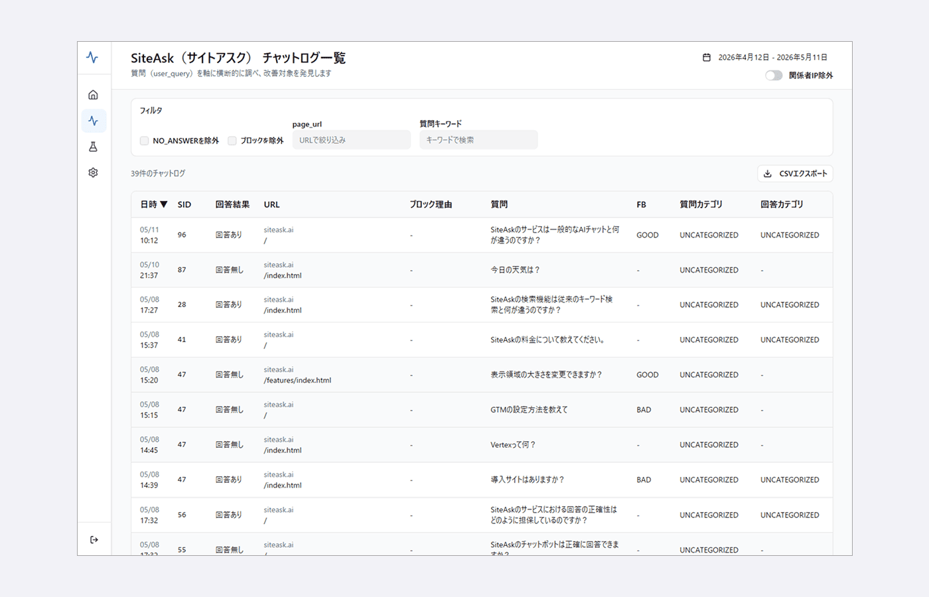Click the 導入サイトはありますか？ question
Image resolution: width=929 pixels, height=597 pixels.
[x=528, y=480]
